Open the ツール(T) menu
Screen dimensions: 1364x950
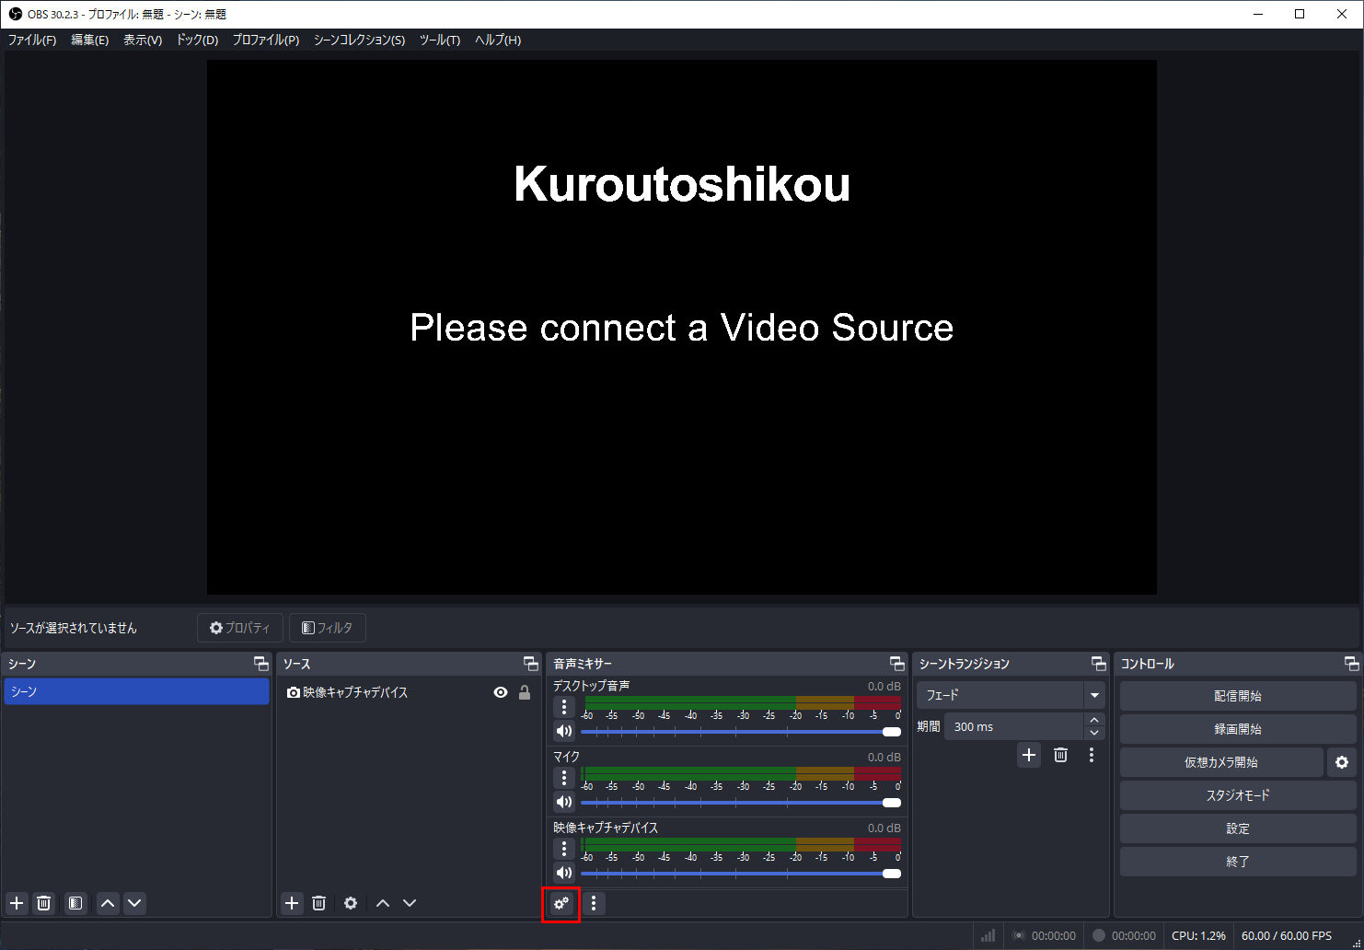pos(440,40)
